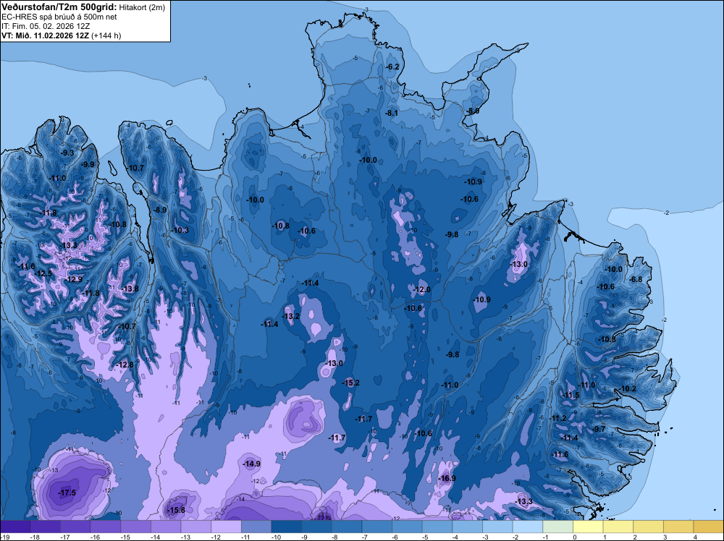Click legend swatch labeled -10
Image resolution: width=724 pixels, height=541 pixels.
[286, 527]
